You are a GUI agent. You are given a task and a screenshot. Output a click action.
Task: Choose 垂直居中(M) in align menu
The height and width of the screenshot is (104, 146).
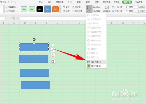coord(96,32)
